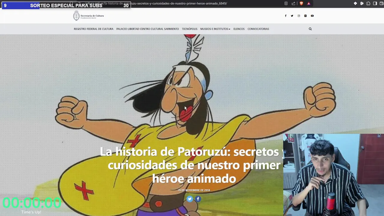Image resolution: width=384 pixels, height=216 pixels.
Task: Click the share page icon in address bar
Action: tap(293, 4)
